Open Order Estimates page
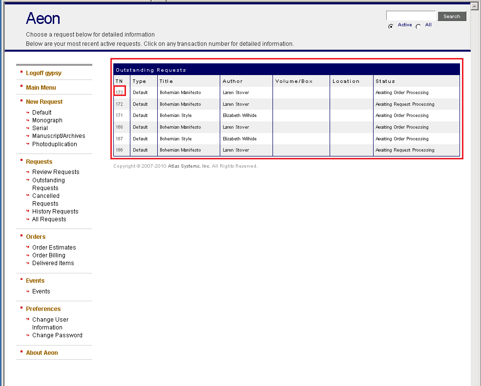Screen dimensions: 481x386 54,247
